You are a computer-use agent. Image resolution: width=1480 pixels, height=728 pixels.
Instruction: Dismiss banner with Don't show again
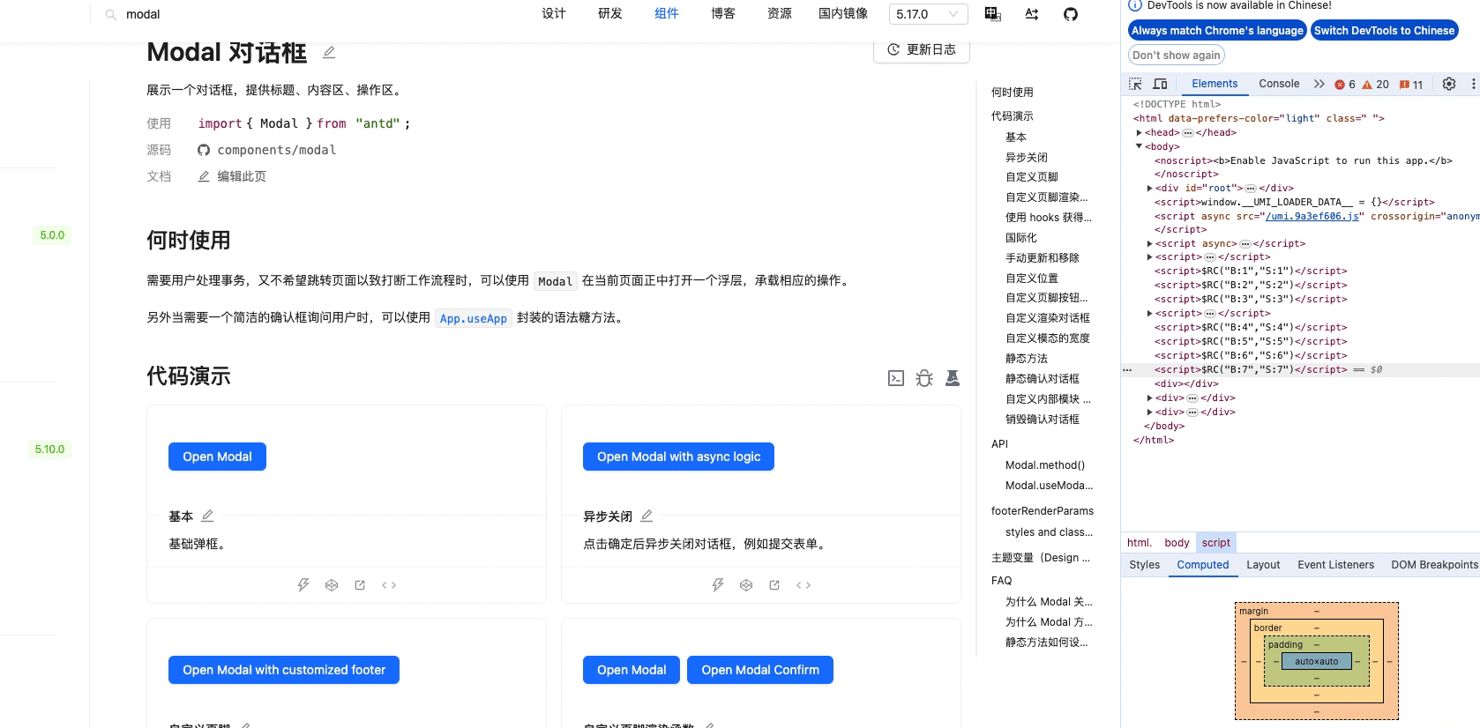pyautogui.click(x=1177, y=56)
